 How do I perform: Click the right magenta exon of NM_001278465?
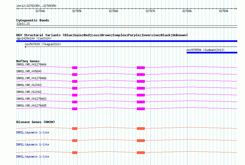pyautogui.click(x=141, y=109)
